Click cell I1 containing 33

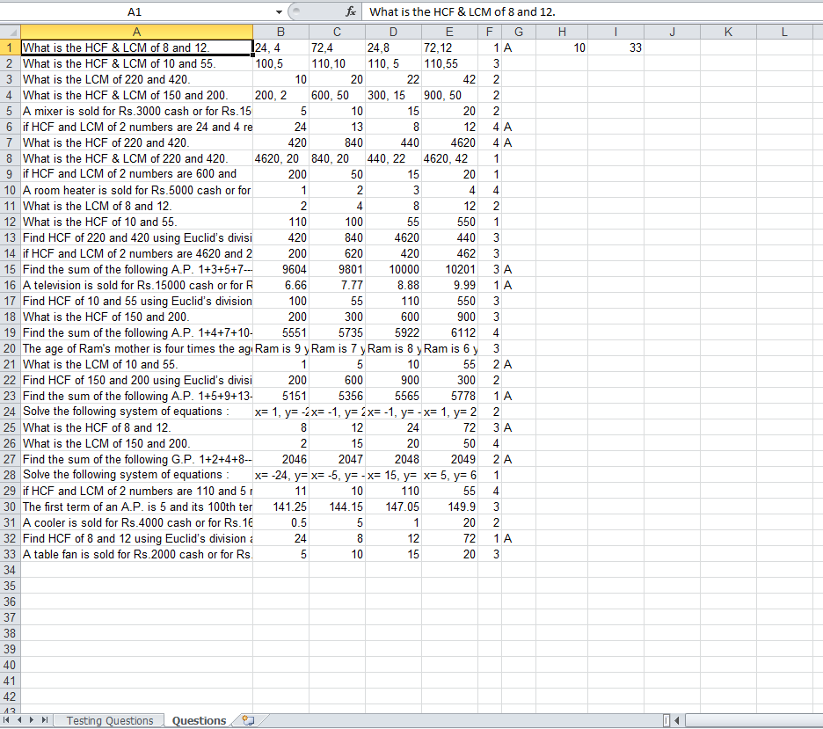(x=615, y=47)
